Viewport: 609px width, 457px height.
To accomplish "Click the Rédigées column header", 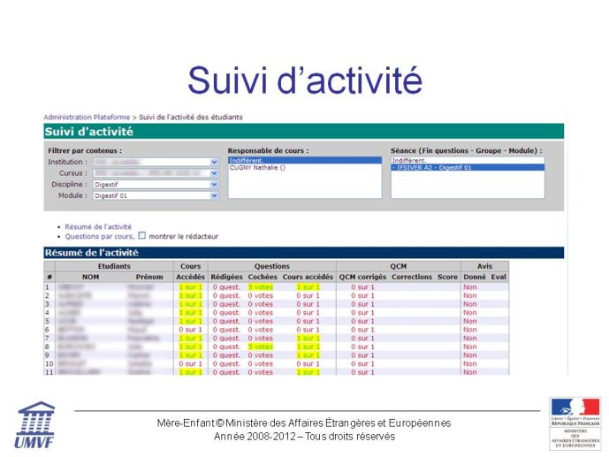I will pos(226,277).
